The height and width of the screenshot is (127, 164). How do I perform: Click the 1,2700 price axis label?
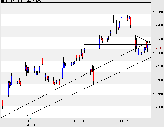coord(158,80)
